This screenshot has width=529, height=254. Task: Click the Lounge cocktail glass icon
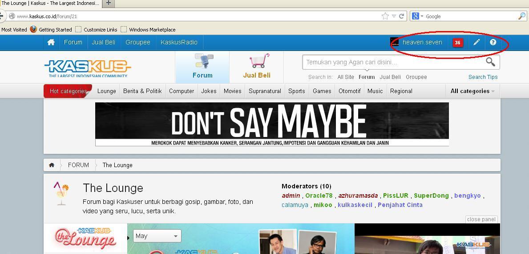[x=61, y=193]
